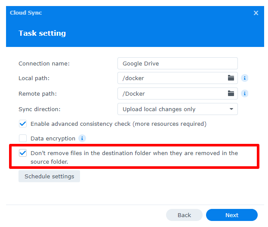
Task: Disable advanced consistency check checkbox
Action: click(23, 124)
